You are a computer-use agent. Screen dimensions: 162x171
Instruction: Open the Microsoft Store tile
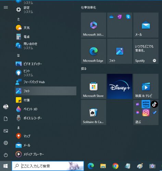(x=94, y=86)
